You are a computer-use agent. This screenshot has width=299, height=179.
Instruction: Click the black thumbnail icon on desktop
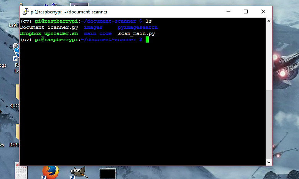point(108,174)
